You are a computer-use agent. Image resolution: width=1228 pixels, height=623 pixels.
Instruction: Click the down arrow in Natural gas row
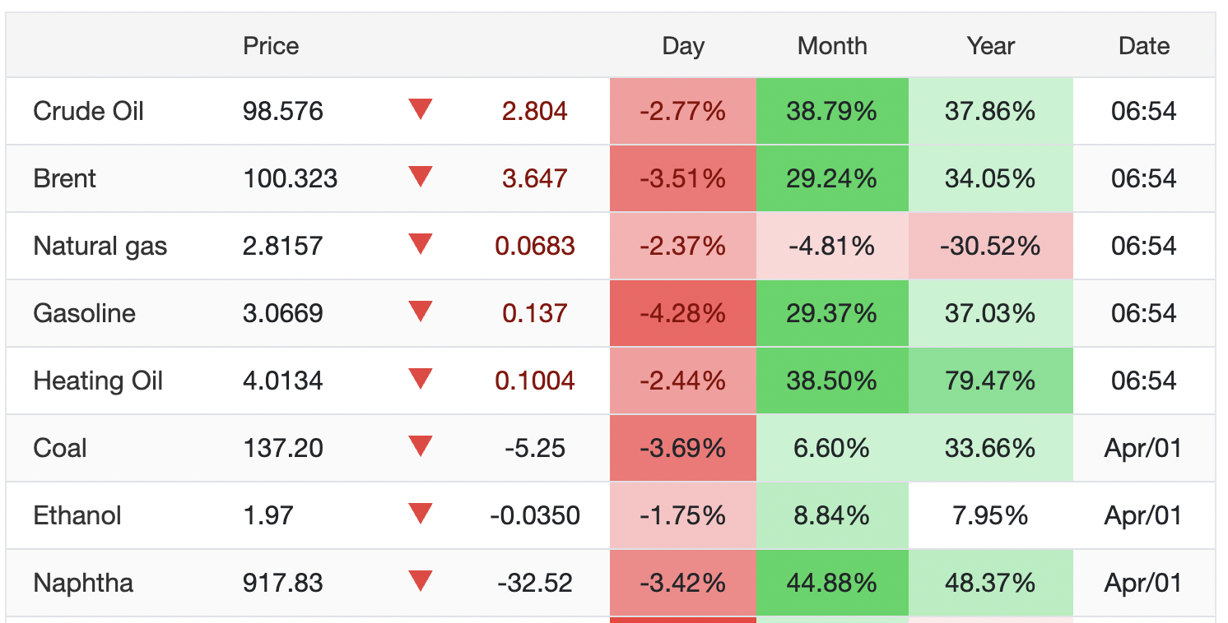coord(421,244)
